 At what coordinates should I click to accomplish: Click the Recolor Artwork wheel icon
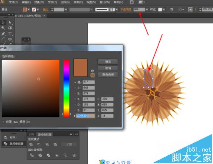171,9
